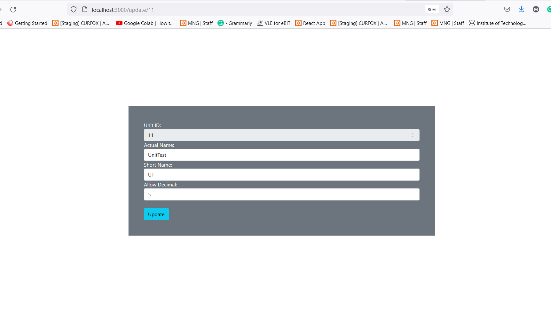Open the Getting Started bookmark

(x=27, y=23)
